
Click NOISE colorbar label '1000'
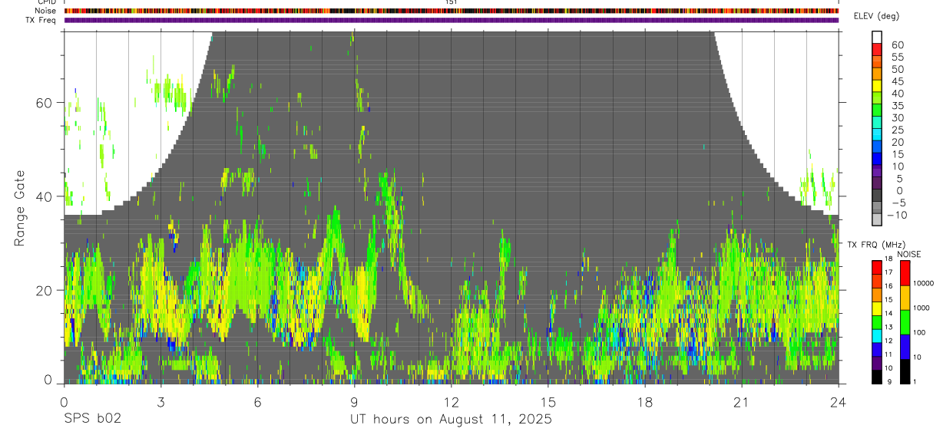click(921, 308)
